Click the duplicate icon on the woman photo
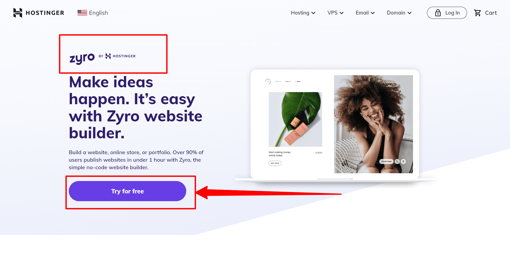510x253 pixels. point(397,161)
